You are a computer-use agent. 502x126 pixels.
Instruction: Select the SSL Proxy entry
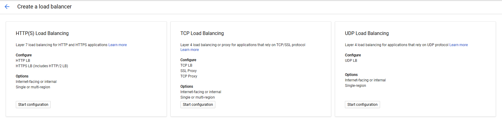click(x=188, y=71)
